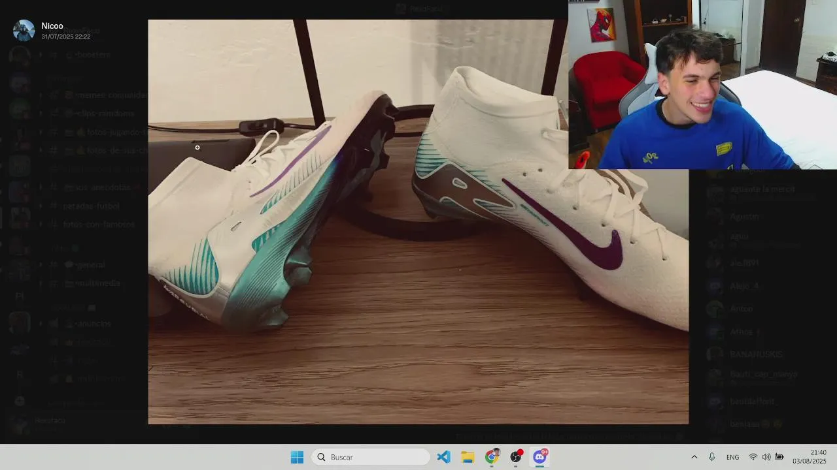Open the speaker volume tray icon
Viewport: 837px width, 470px height.
[x=766, y=457]
